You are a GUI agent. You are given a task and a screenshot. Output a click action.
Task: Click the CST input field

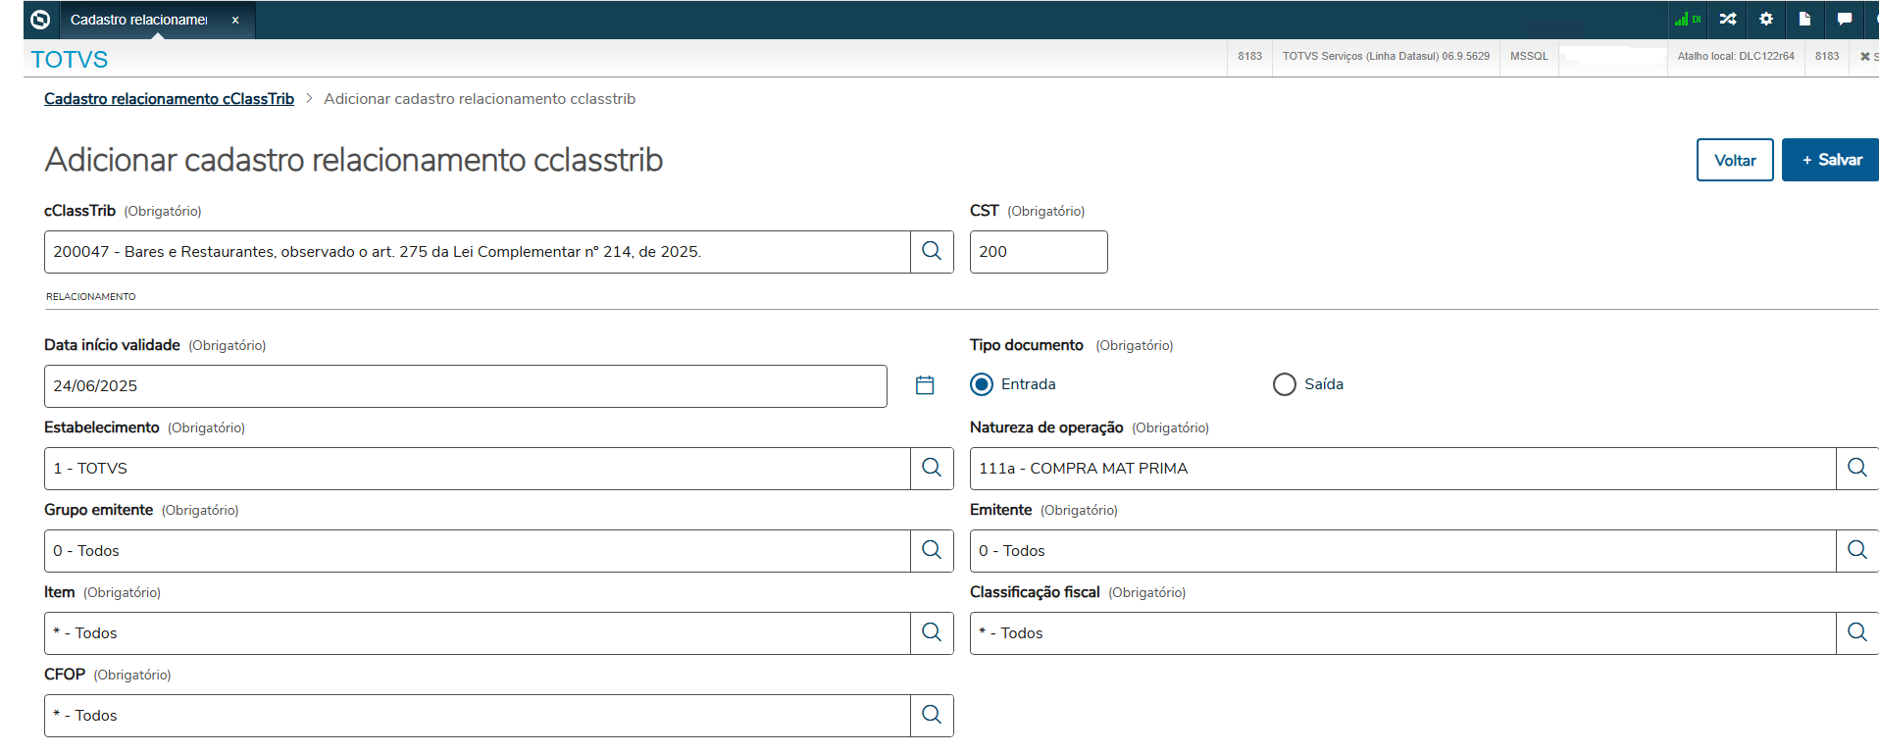point(1038,252)
